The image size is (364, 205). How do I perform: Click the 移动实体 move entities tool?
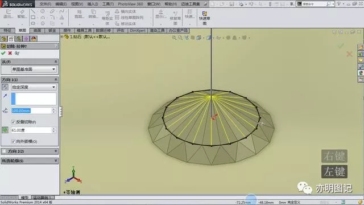pyautogui.click(x=125, y=24)
